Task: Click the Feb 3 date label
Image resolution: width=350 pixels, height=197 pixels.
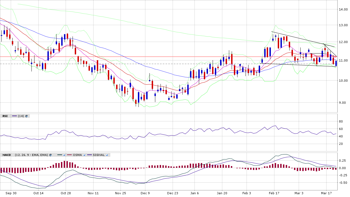Action: tap(247, 193)
